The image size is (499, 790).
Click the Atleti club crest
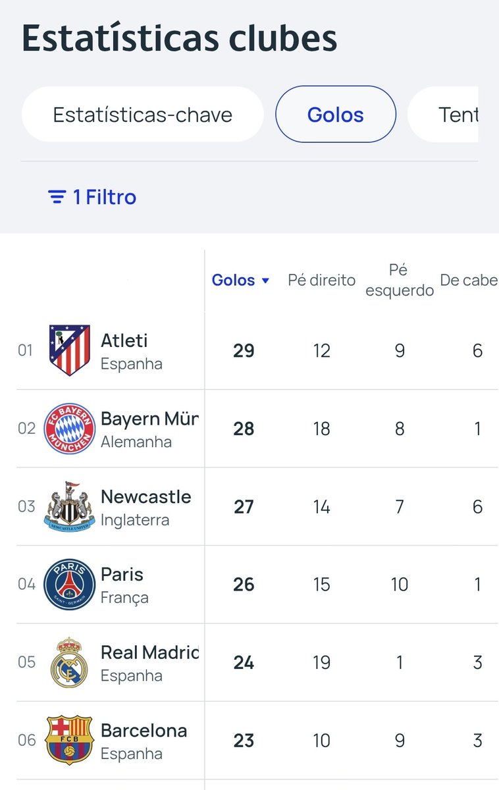[x=69, y=350]
